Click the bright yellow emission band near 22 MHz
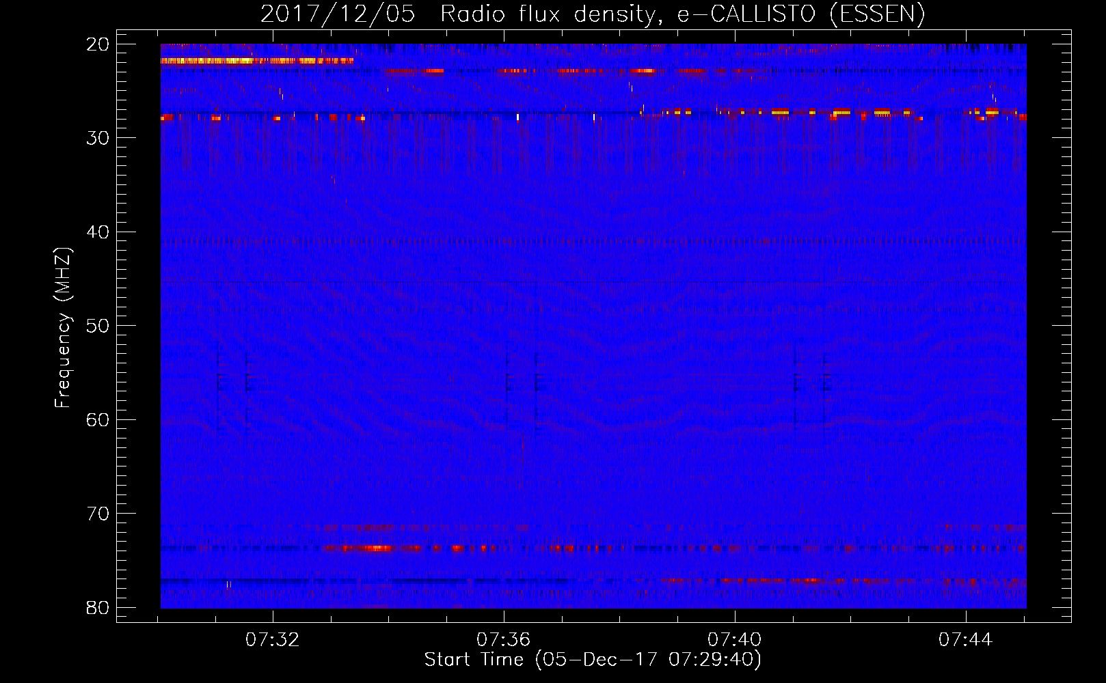 pos(257,61)
